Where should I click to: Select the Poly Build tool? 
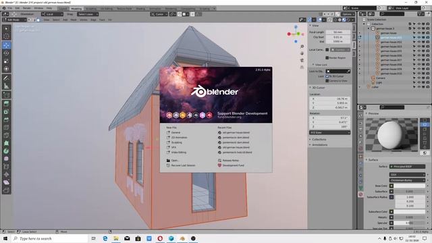6,143
